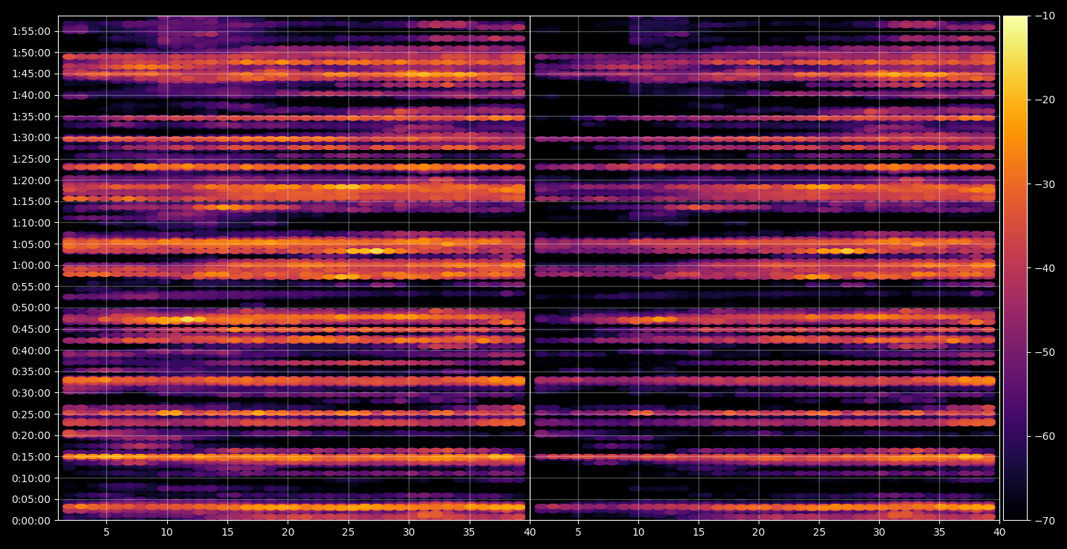Click x-axis label 10 under the right panel

(638, 533)
